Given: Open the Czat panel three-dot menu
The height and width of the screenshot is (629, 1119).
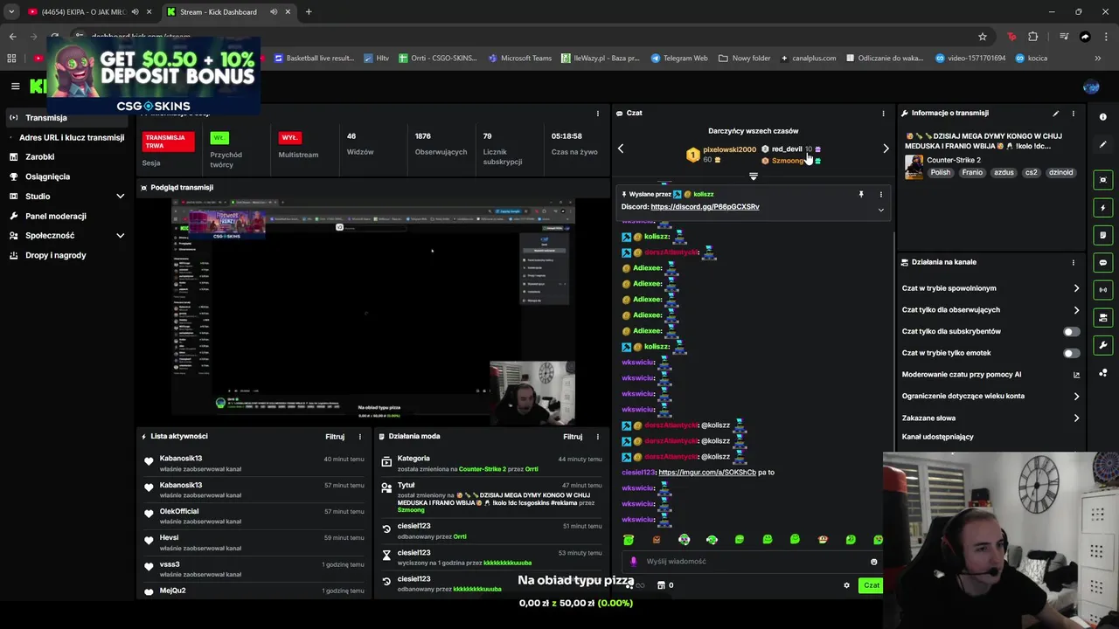Looking at the screenshot, I should [x=883, y=114].
